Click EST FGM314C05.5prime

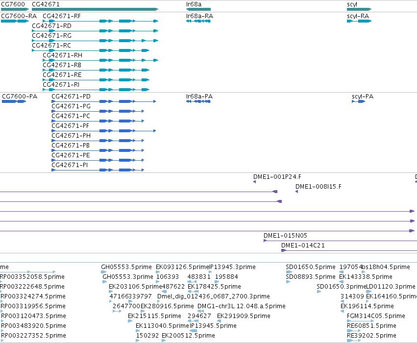tap(376, 316)
